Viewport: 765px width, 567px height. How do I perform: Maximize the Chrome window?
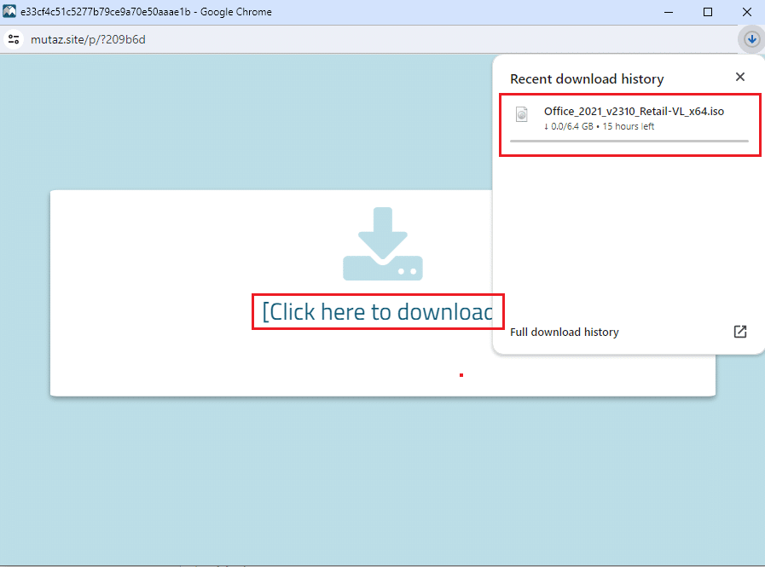click(707, 12)
